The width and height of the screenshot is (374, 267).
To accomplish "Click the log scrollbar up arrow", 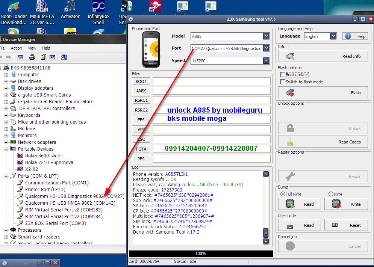I will coord(266,174).
